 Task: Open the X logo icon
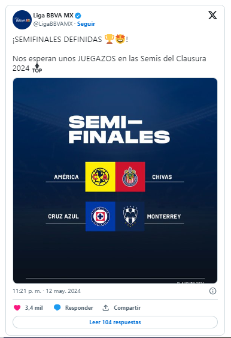coord(212,15)
